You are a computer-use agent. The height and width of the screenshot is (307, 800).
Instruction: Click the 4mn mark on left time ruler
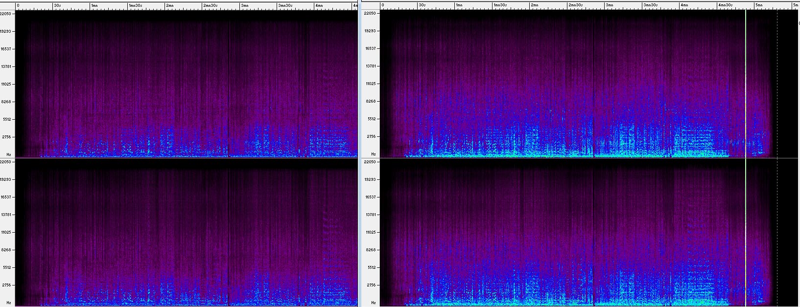319,6
